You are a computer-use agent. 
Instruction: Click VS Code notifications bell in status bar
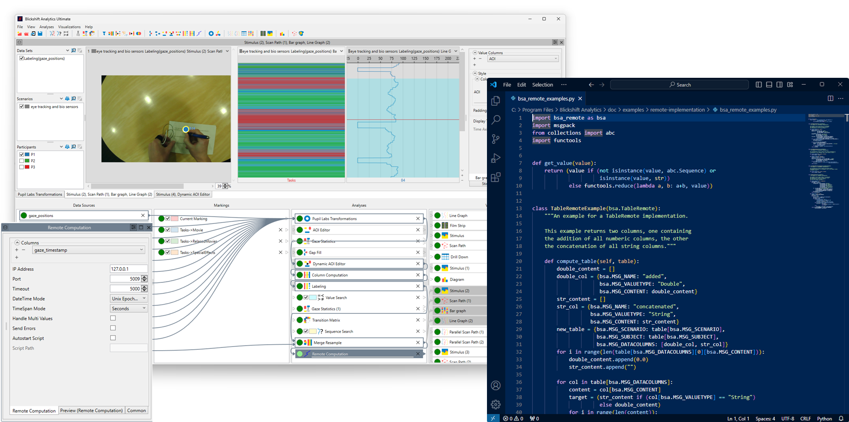[841, 418]
